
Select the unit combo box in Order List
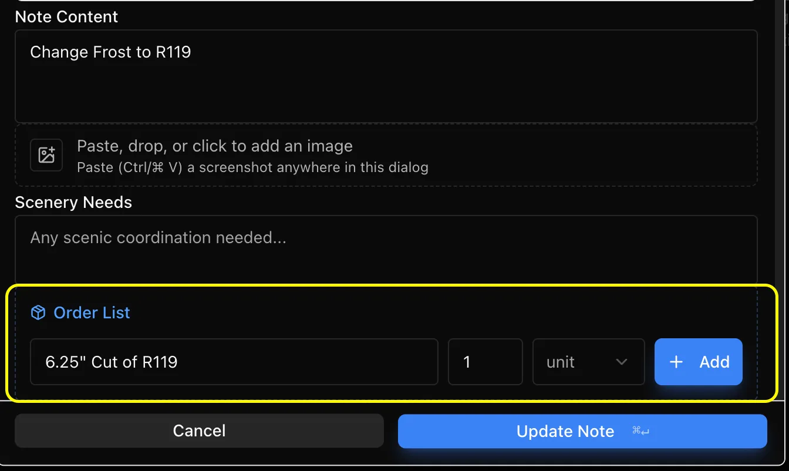coord(588,362)
